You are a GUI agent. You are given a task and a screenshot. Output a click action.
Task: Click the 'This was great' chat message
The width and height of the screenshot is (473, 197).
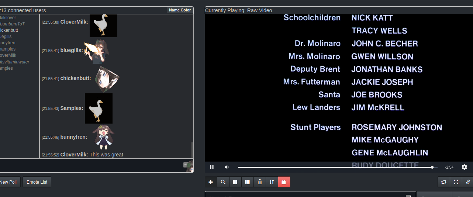106,155
